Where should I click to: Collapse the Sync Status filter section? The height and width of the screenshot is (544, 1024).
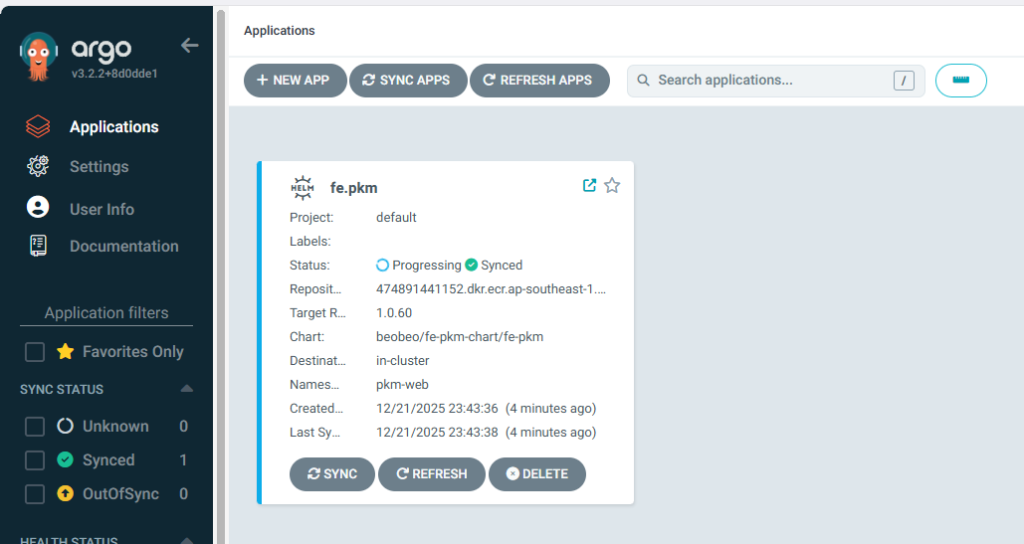[x=186, y=389]
